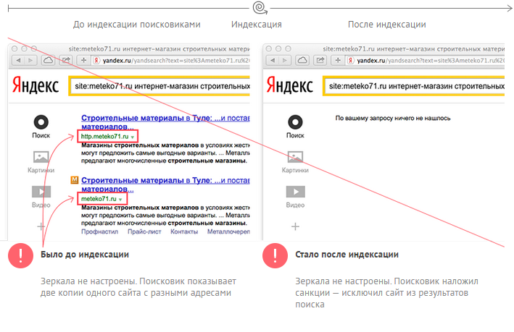514x332 pixels.
Task: Click Yandex favicon in left address bar
Action: [96, 61]
